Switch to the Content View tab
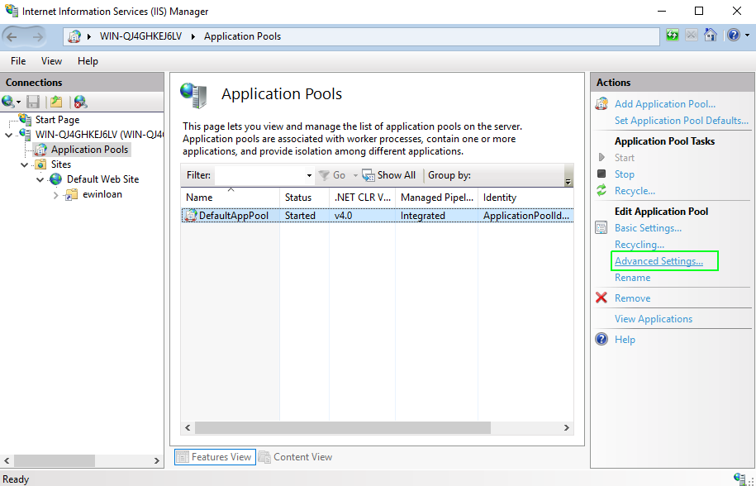Screen dimensions: 756x486 [296, 456]
